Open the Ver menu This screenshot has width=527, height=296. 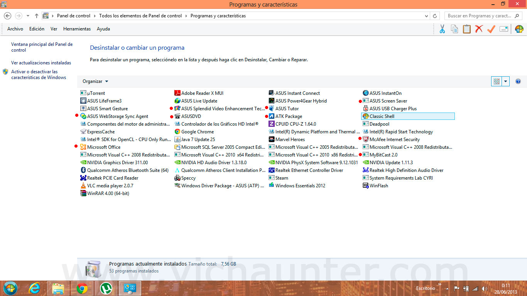pyautogui.click(x=54, y=29)
